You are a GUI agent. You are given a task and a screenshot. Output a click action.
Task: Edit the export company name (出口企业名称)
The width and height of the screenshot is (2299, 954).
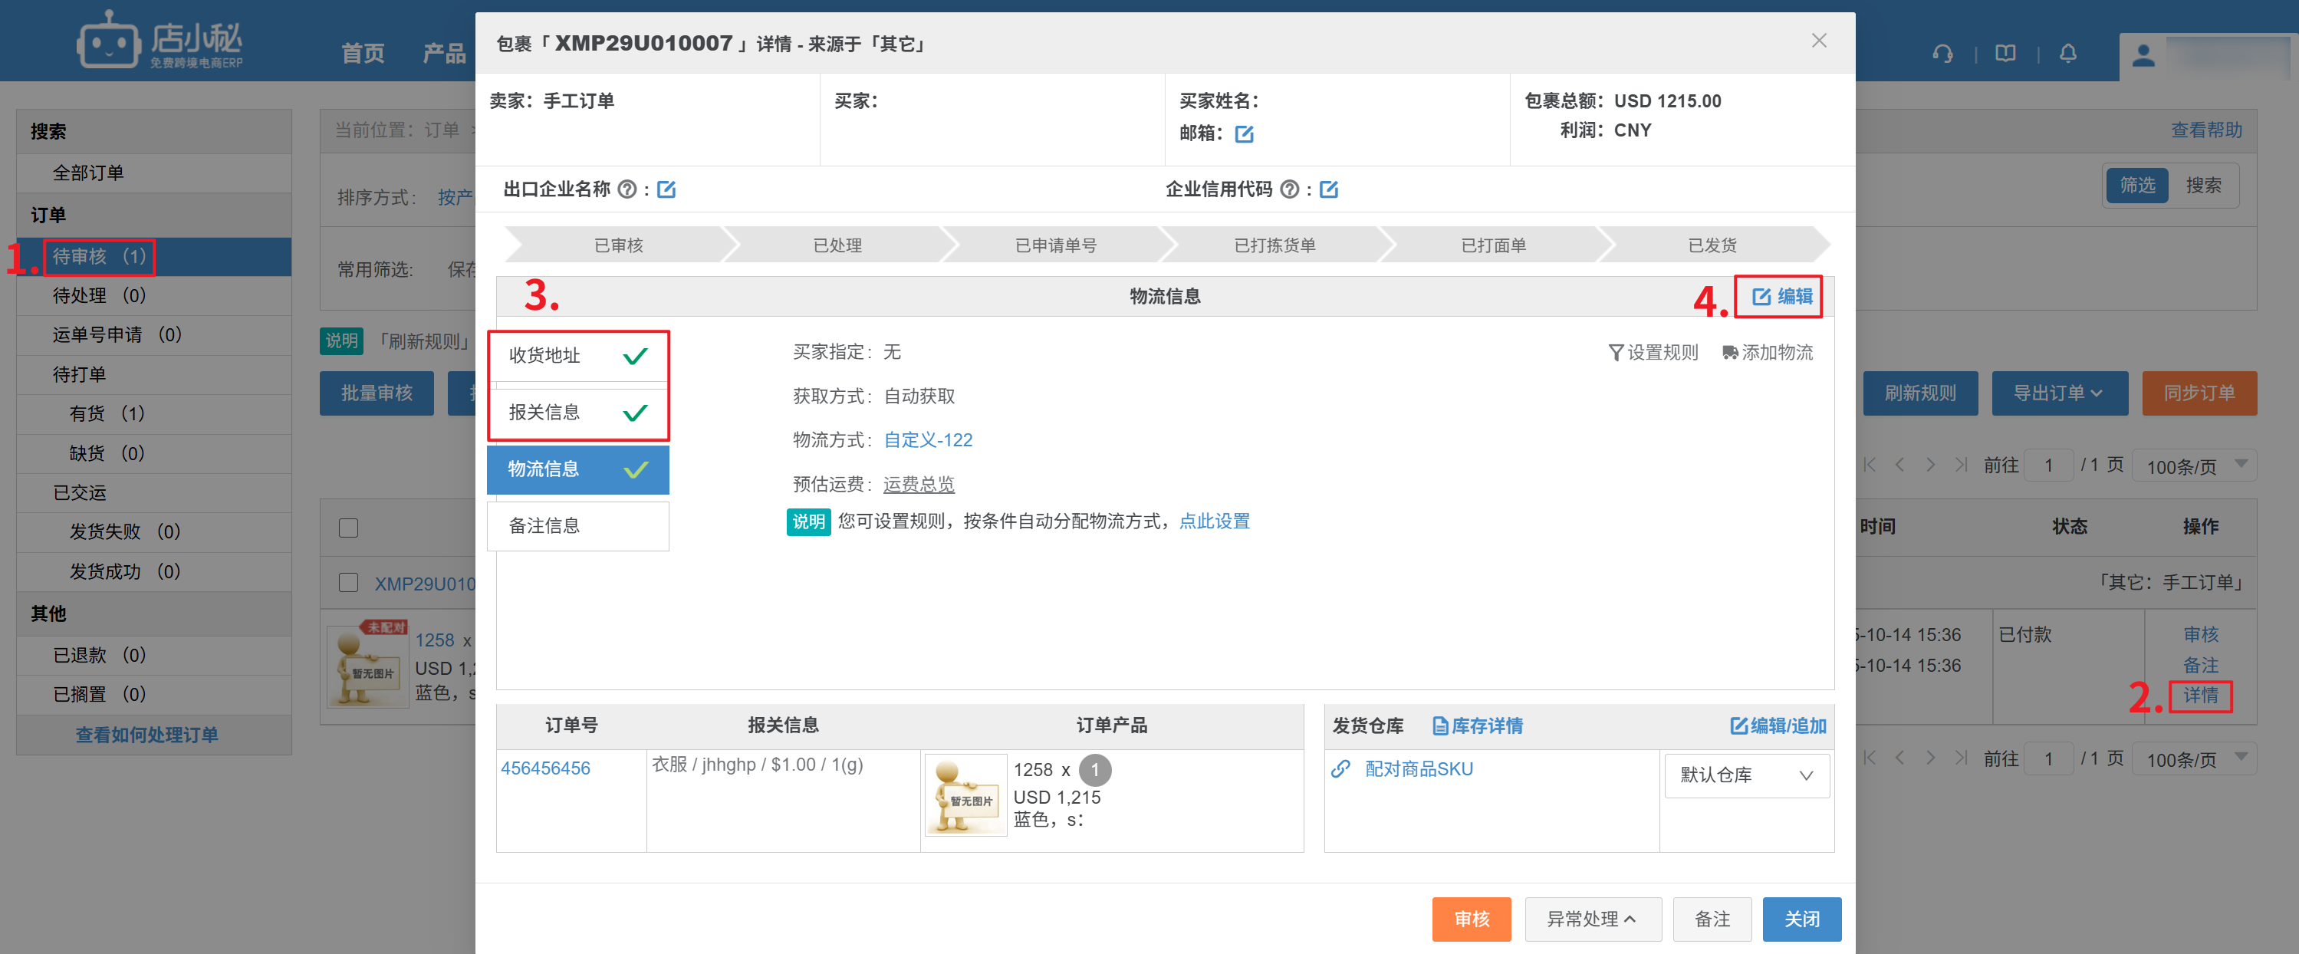pos(666,189)
